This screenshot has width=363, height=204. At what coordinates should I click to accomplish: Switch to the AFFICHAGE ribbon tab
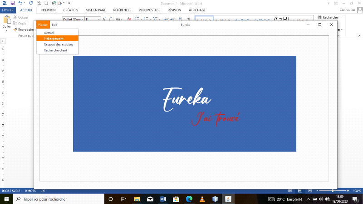tap(197, 10)
